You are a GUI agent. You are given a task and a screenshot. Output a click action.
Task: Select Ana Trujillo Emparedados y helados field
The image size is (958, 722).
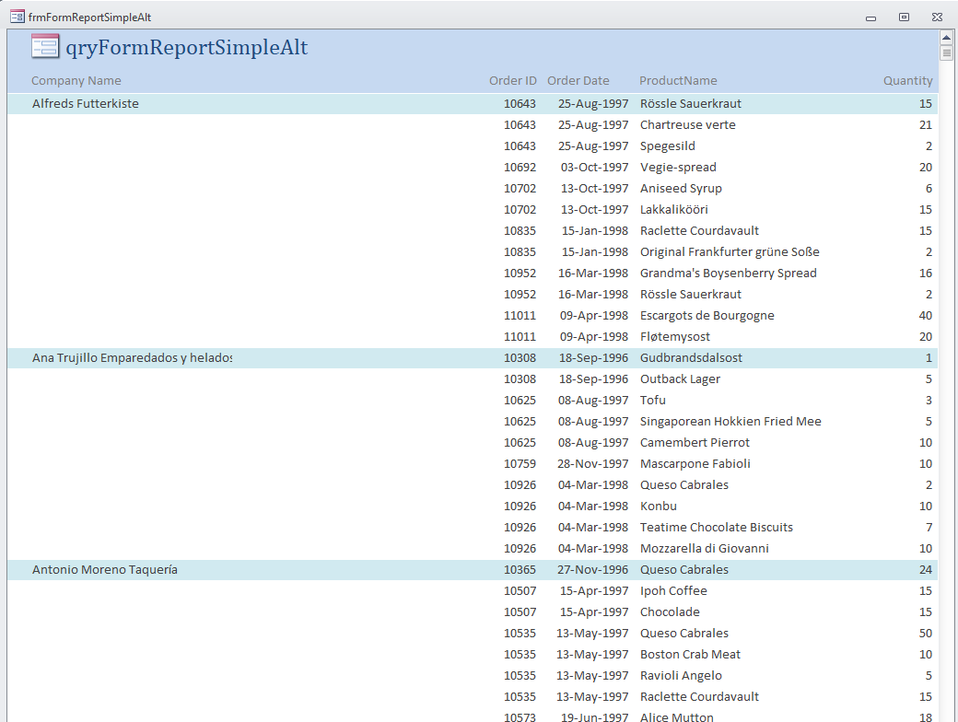132,358
